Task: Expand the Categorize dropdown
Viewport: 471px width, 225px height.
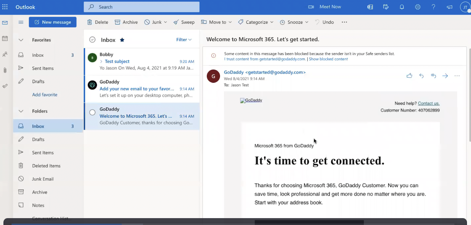Action: [272, 22]
